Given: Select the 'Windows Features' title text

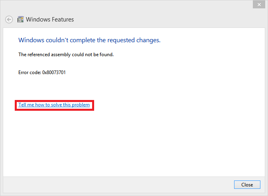Looking at the screenshot, I should click(50, 20).
